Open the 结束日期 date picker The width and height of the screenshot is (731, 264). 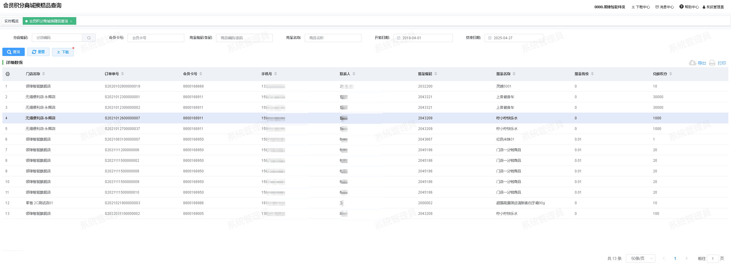(x=514, y=38)
